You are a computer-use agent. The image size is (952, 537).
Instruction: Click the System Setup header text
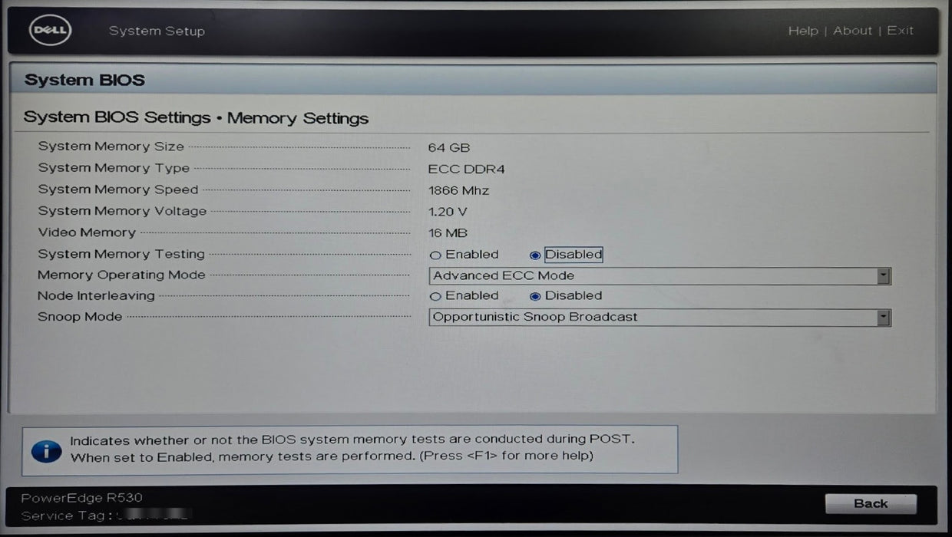point(157,31)
